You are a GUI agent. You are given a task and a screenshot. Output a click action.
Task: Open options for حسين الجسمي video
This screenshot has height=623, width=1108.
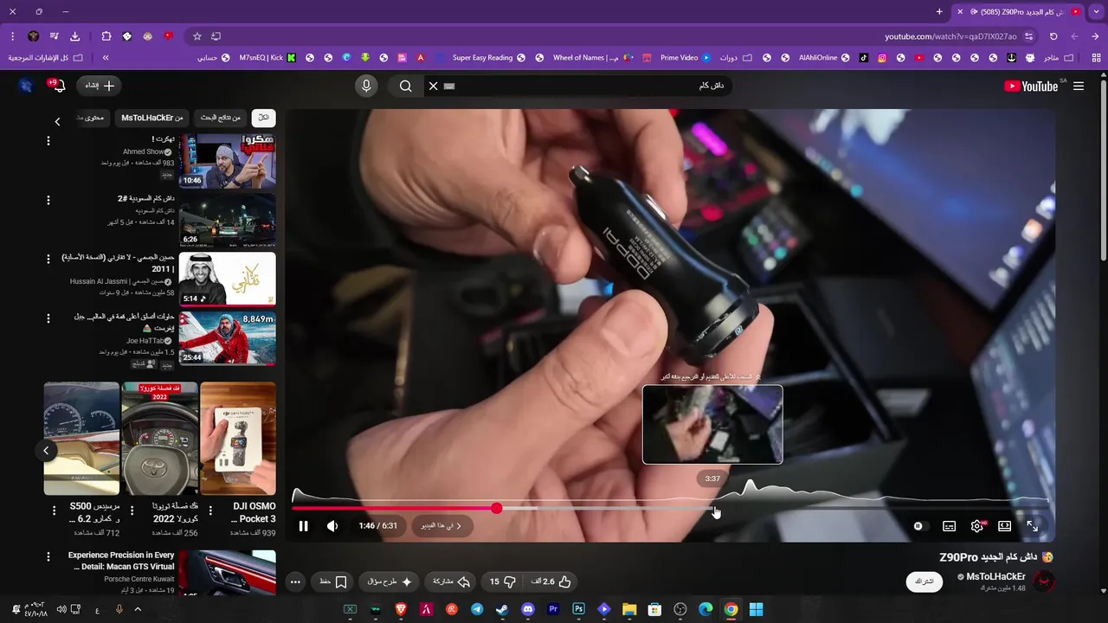coord(48,259)
